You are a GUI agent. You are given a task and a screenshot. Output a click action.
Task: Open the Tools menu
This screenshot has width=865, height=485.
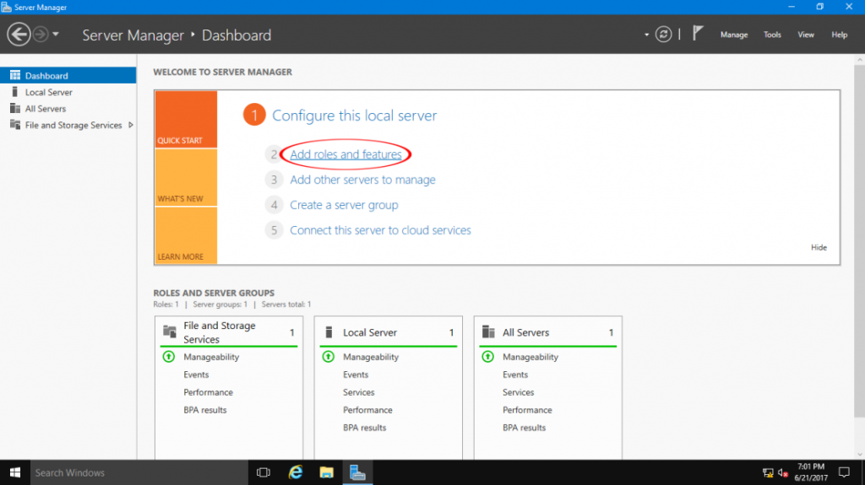point(772,35)
